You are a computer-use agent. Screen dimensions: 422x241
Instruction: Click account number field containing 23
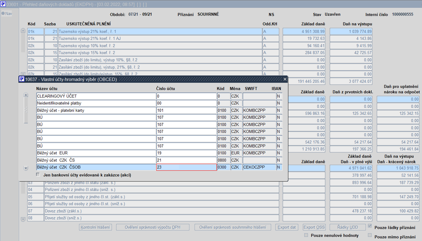186,167
